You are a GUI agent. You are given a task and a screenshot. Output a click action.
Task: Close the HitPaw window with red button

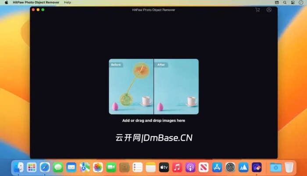point(33,10)
